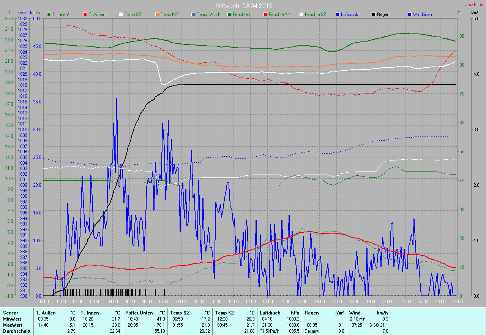486x335 pixels.
Task: Toggle the Windböen series label
Action: (x=422, y=14)
